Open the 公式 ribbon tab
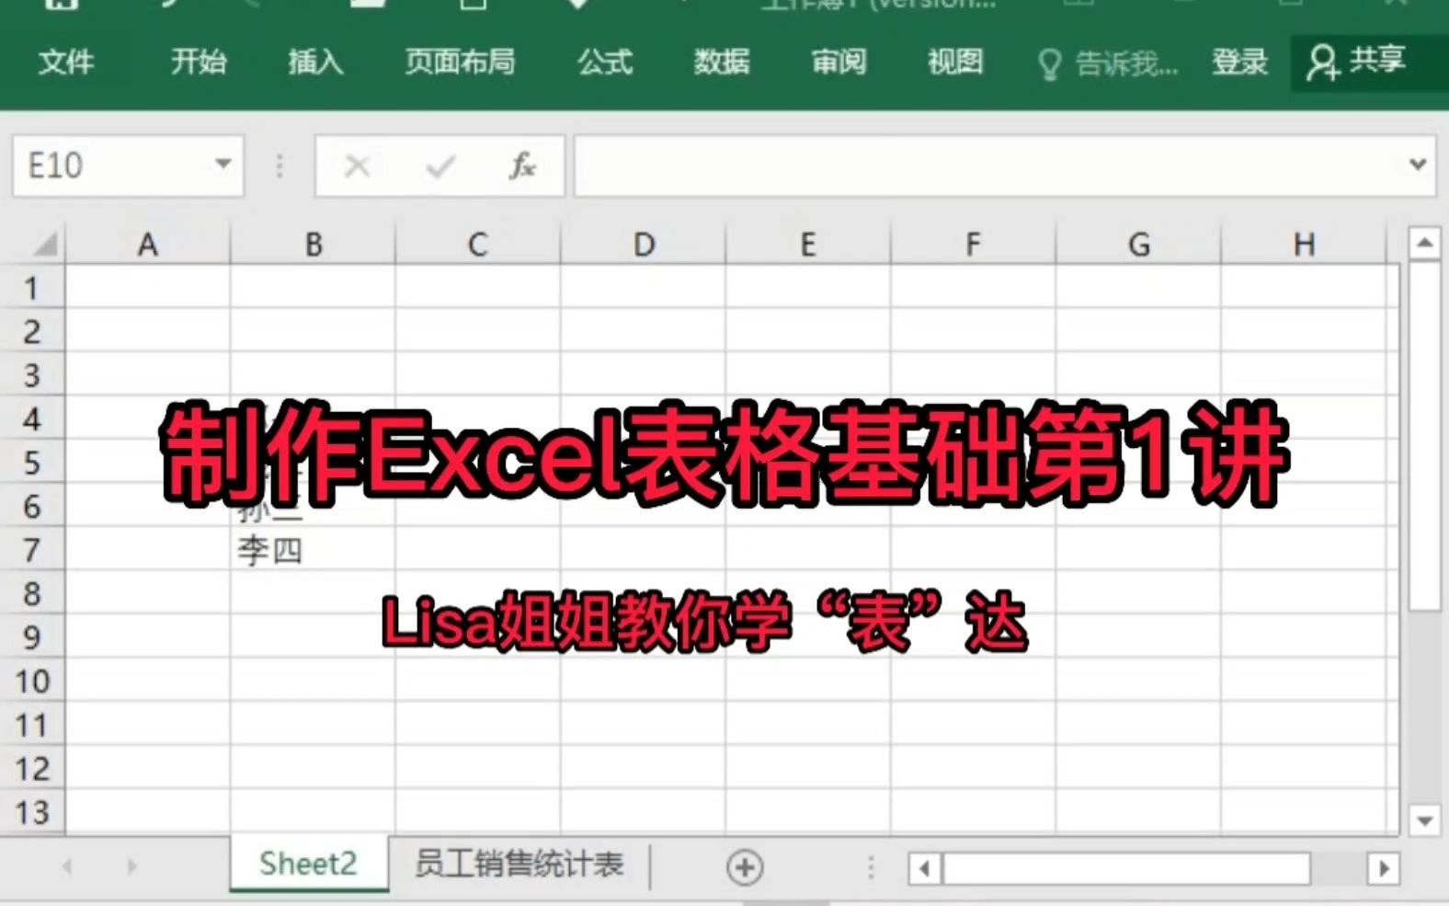The height and width of the screenshot is (906, 1449). pyautogui.click(x=605, y=62)
